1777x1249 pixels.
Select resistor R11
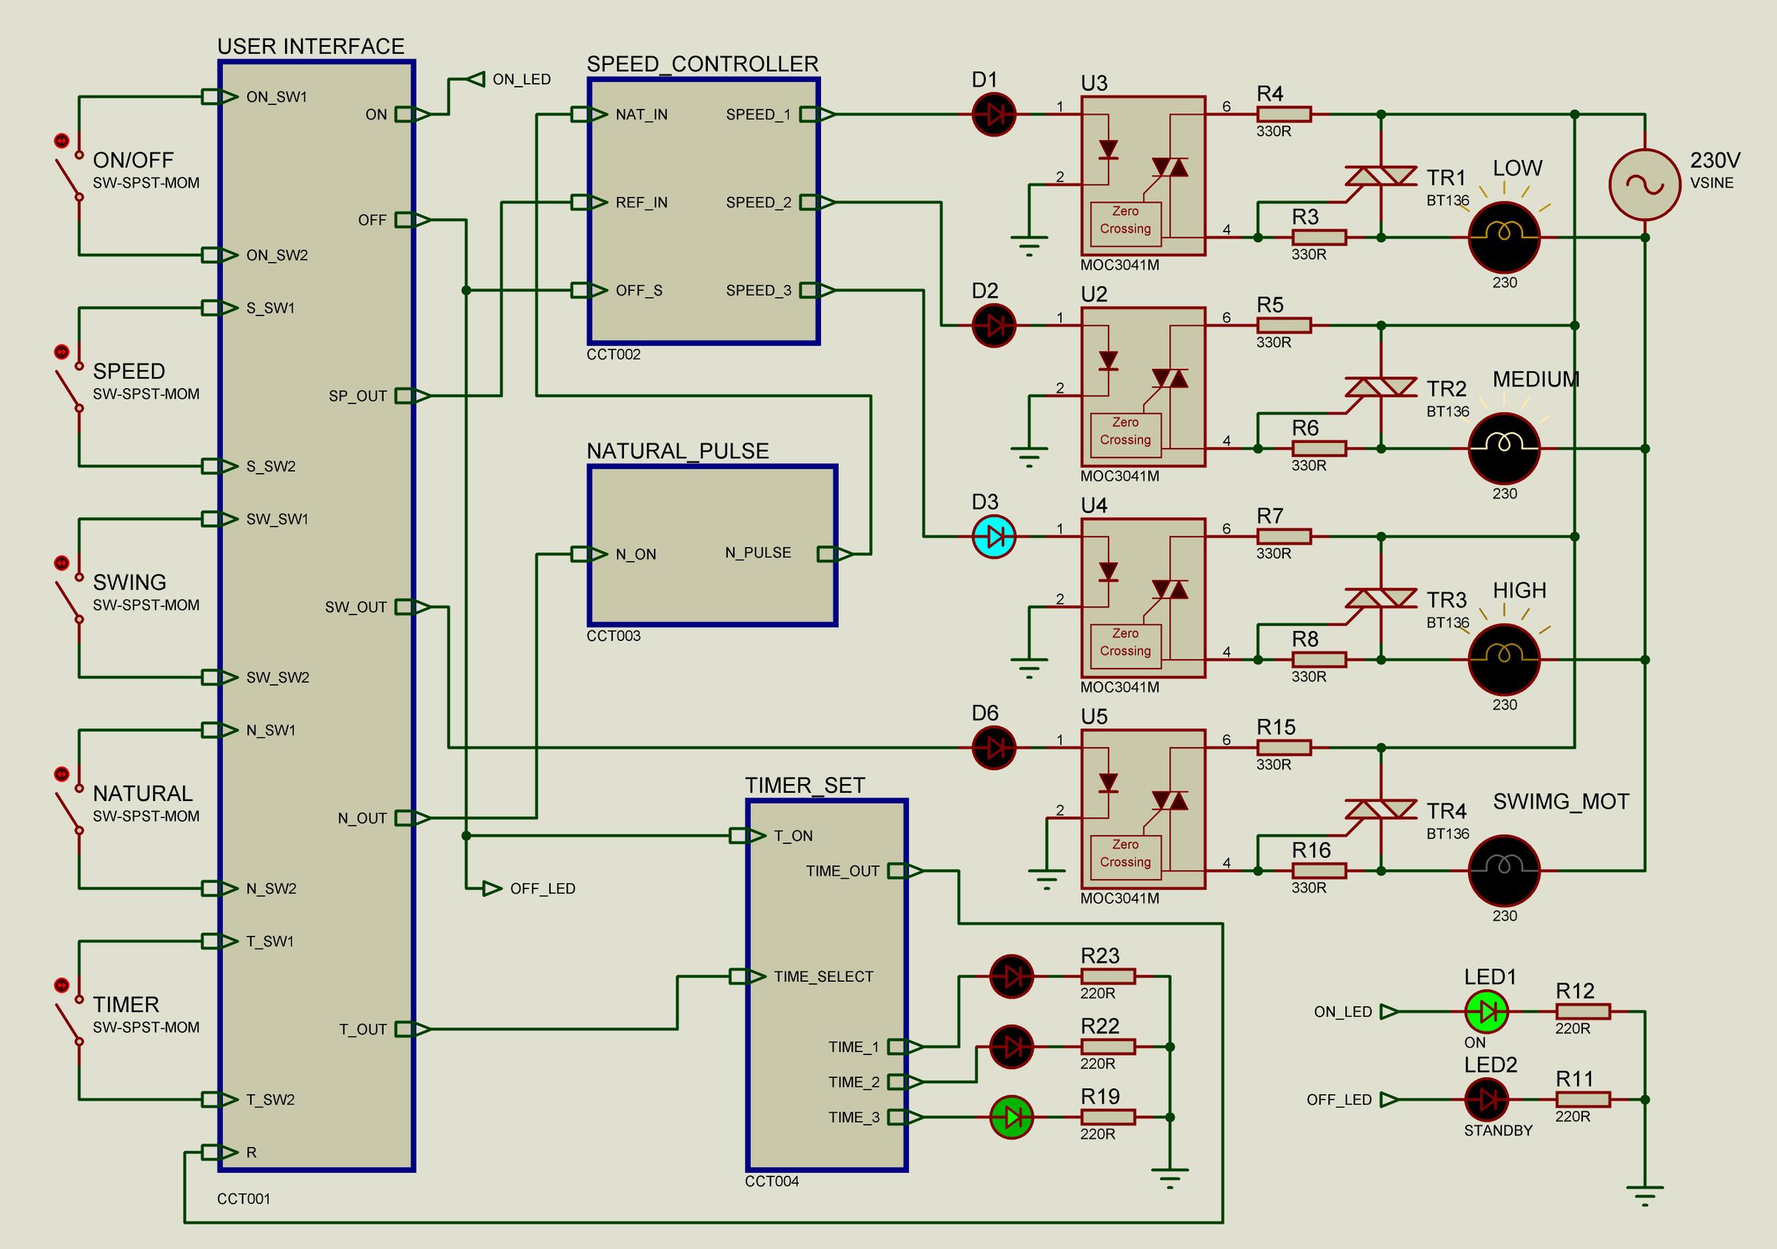[x=1584, y=1099]
